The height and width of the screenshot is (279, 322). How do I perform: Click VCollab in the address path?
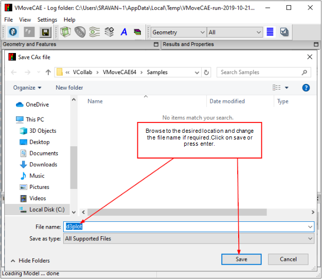pyautogui.click(x=82, y=72)
